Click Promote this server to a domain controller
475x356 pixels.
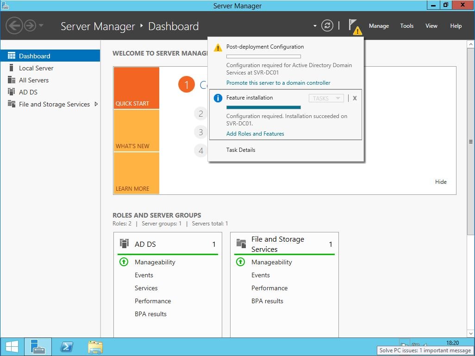pos(278,83)
